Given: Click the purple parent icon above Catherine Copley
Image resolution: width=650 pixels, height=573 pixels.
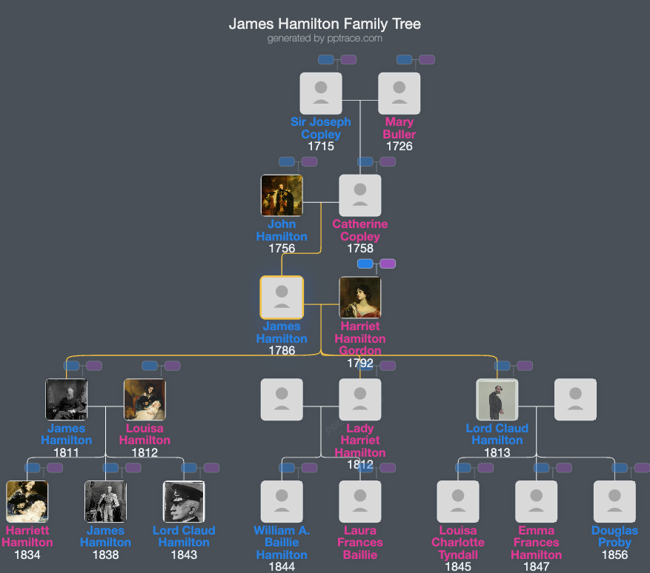Looking at the screenshot, I should click(x=387, y=161).
